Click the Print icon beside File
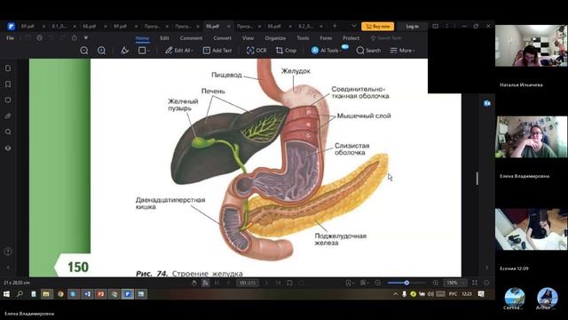Image resolution: width=568 pixels, height=320 pixels. click(39, 37)
